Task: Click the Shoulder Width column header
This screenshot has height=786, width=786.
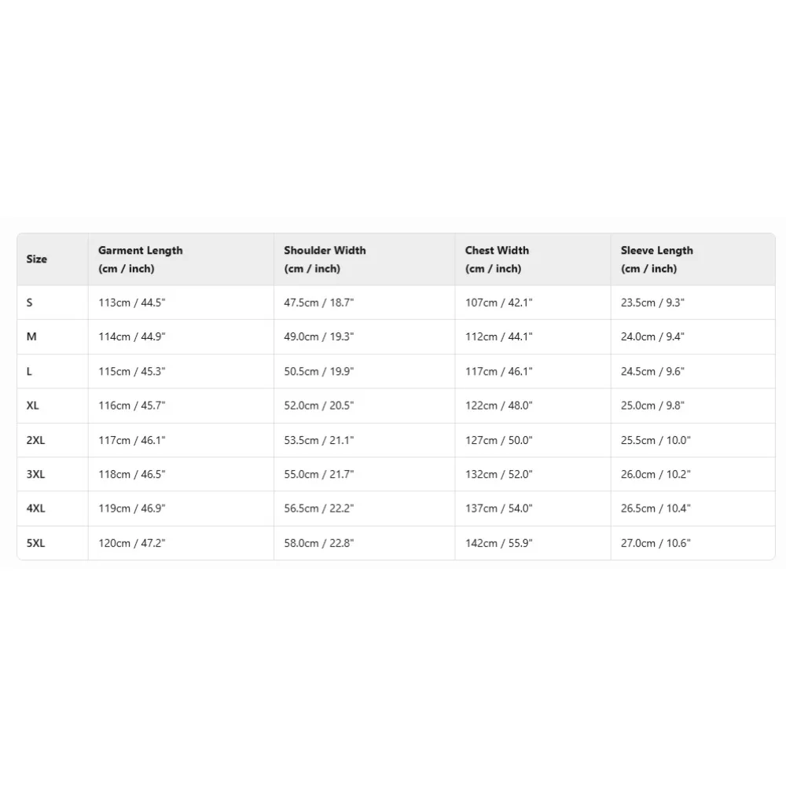Action: pos(325,259)
